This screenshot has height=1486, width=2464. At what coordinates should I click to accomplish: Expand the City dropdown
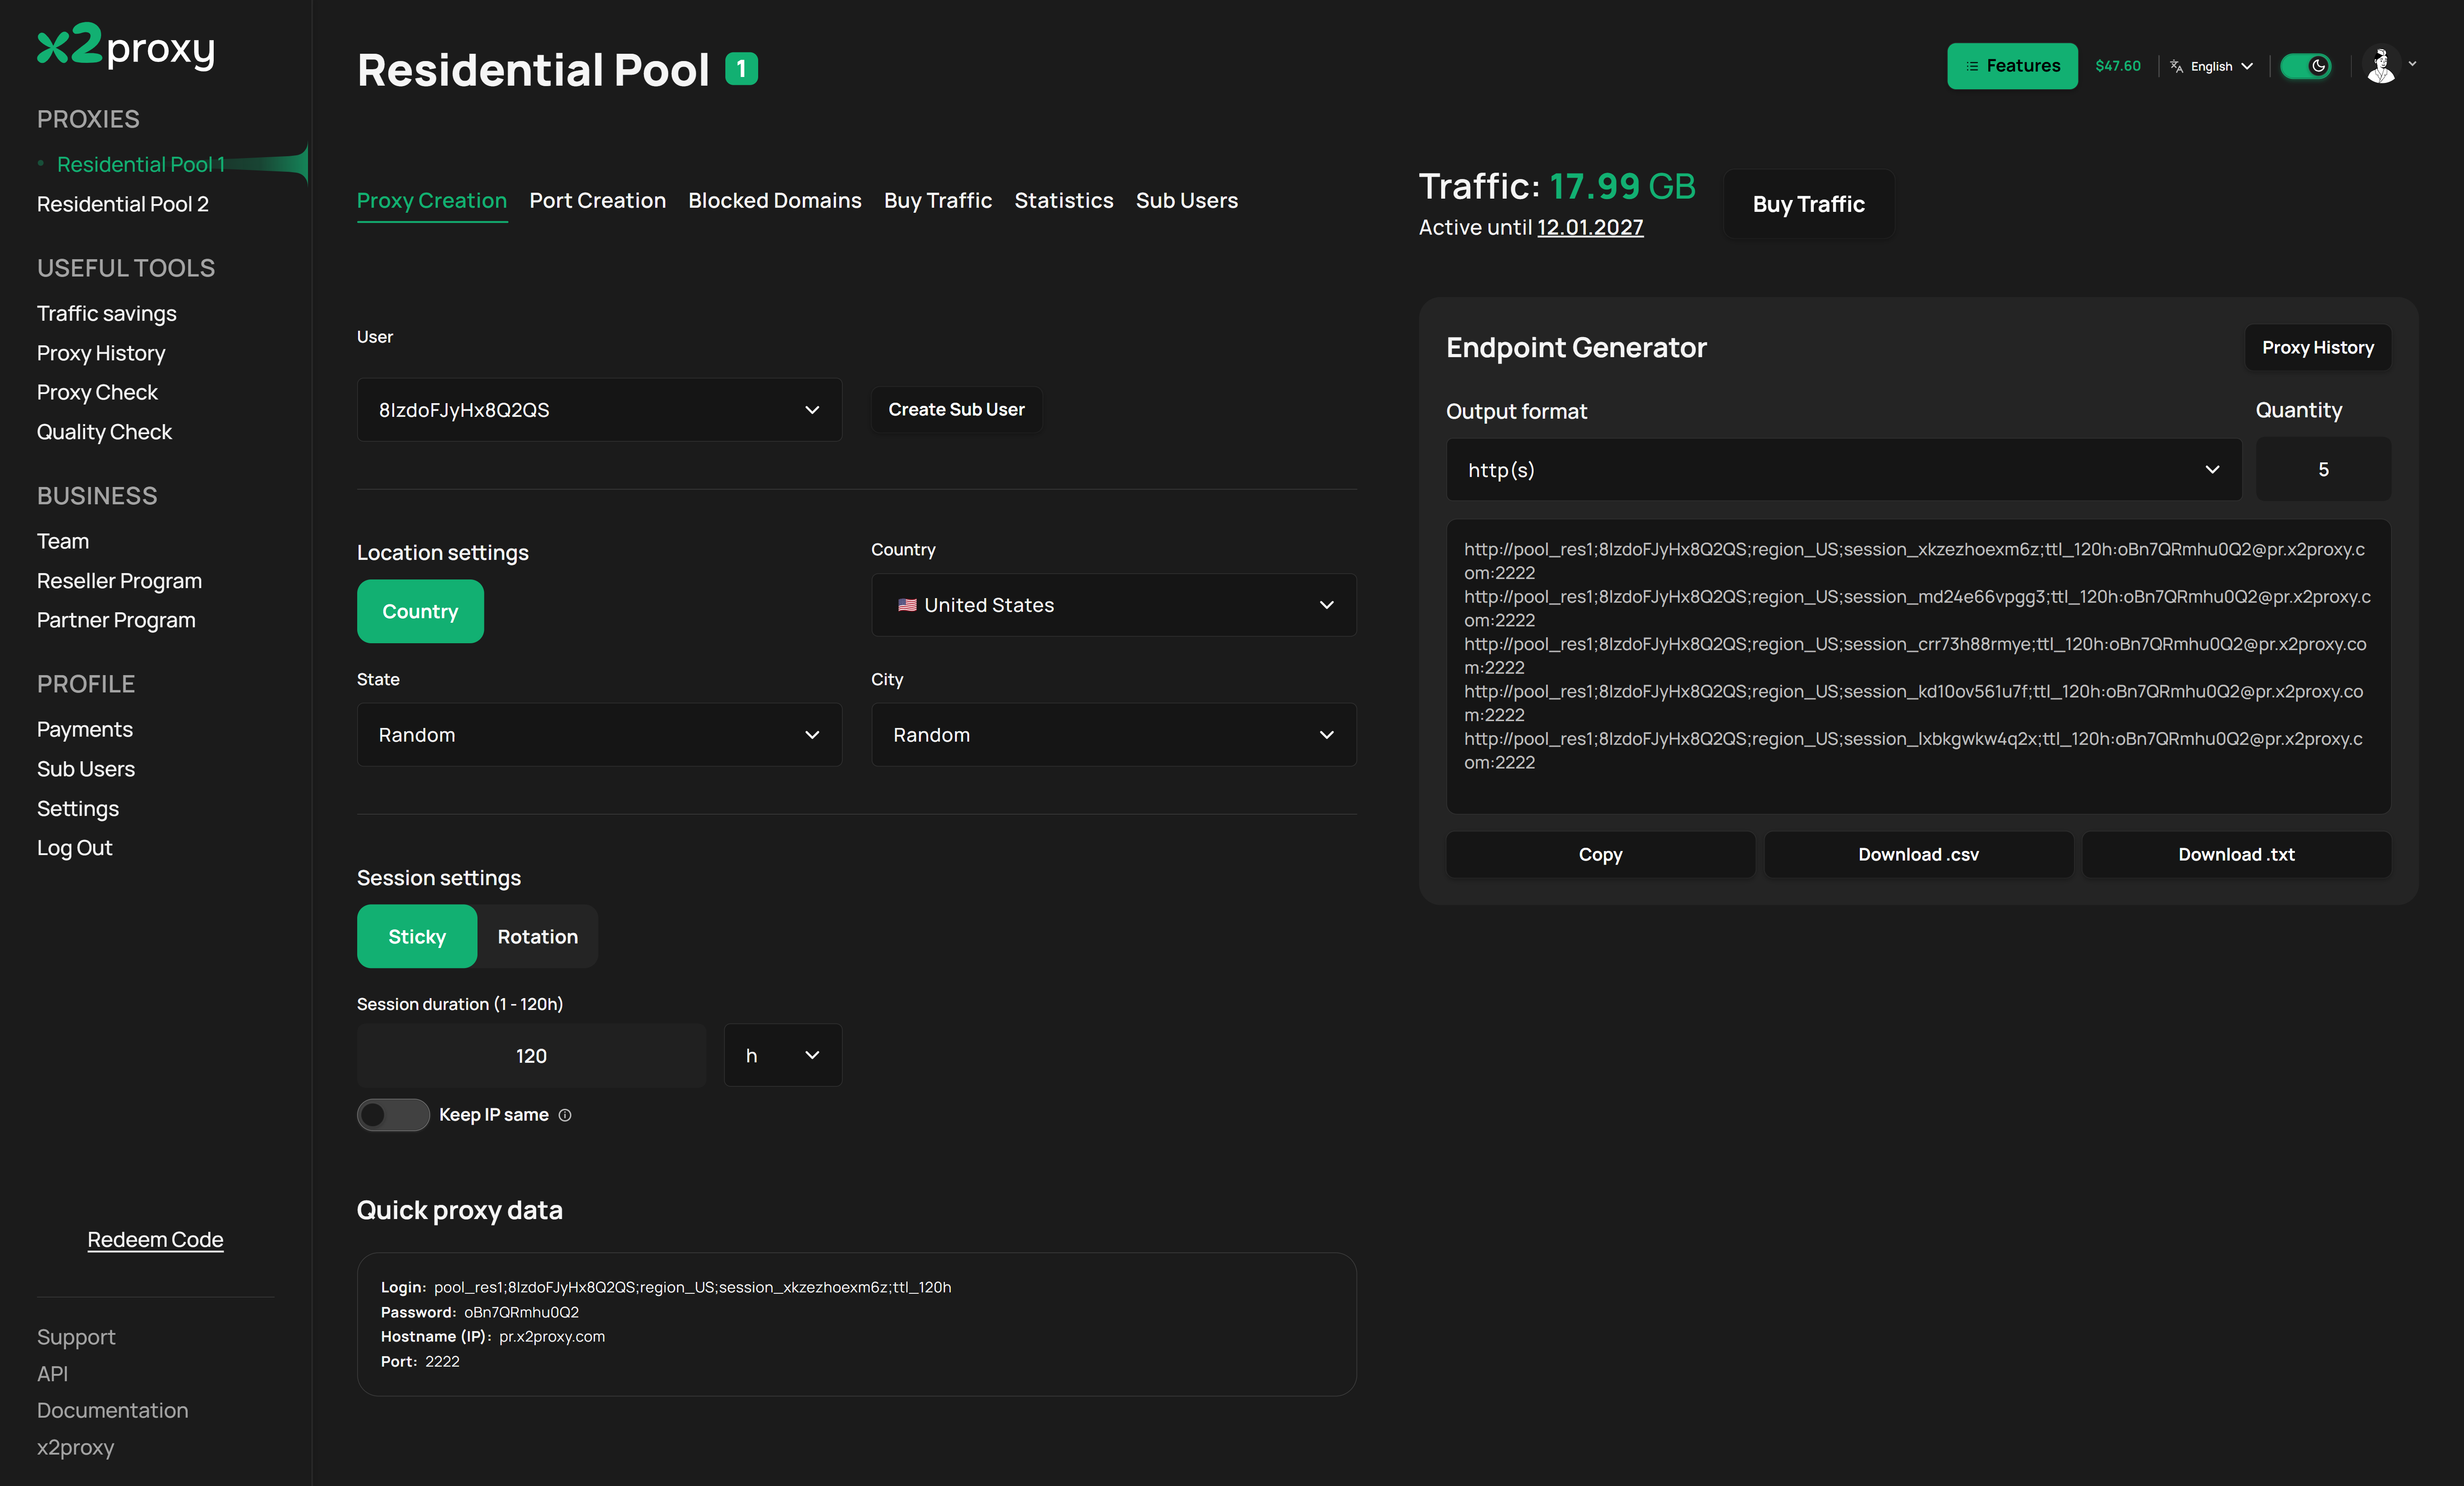coord(1113,735)
